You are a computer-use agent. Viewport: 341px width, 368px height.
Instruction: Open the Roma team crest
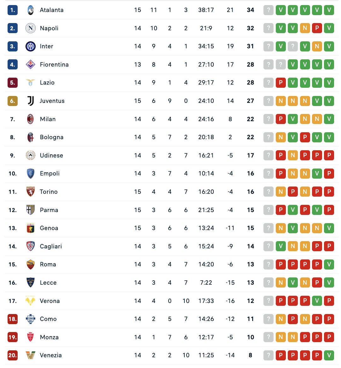[31, 264]
